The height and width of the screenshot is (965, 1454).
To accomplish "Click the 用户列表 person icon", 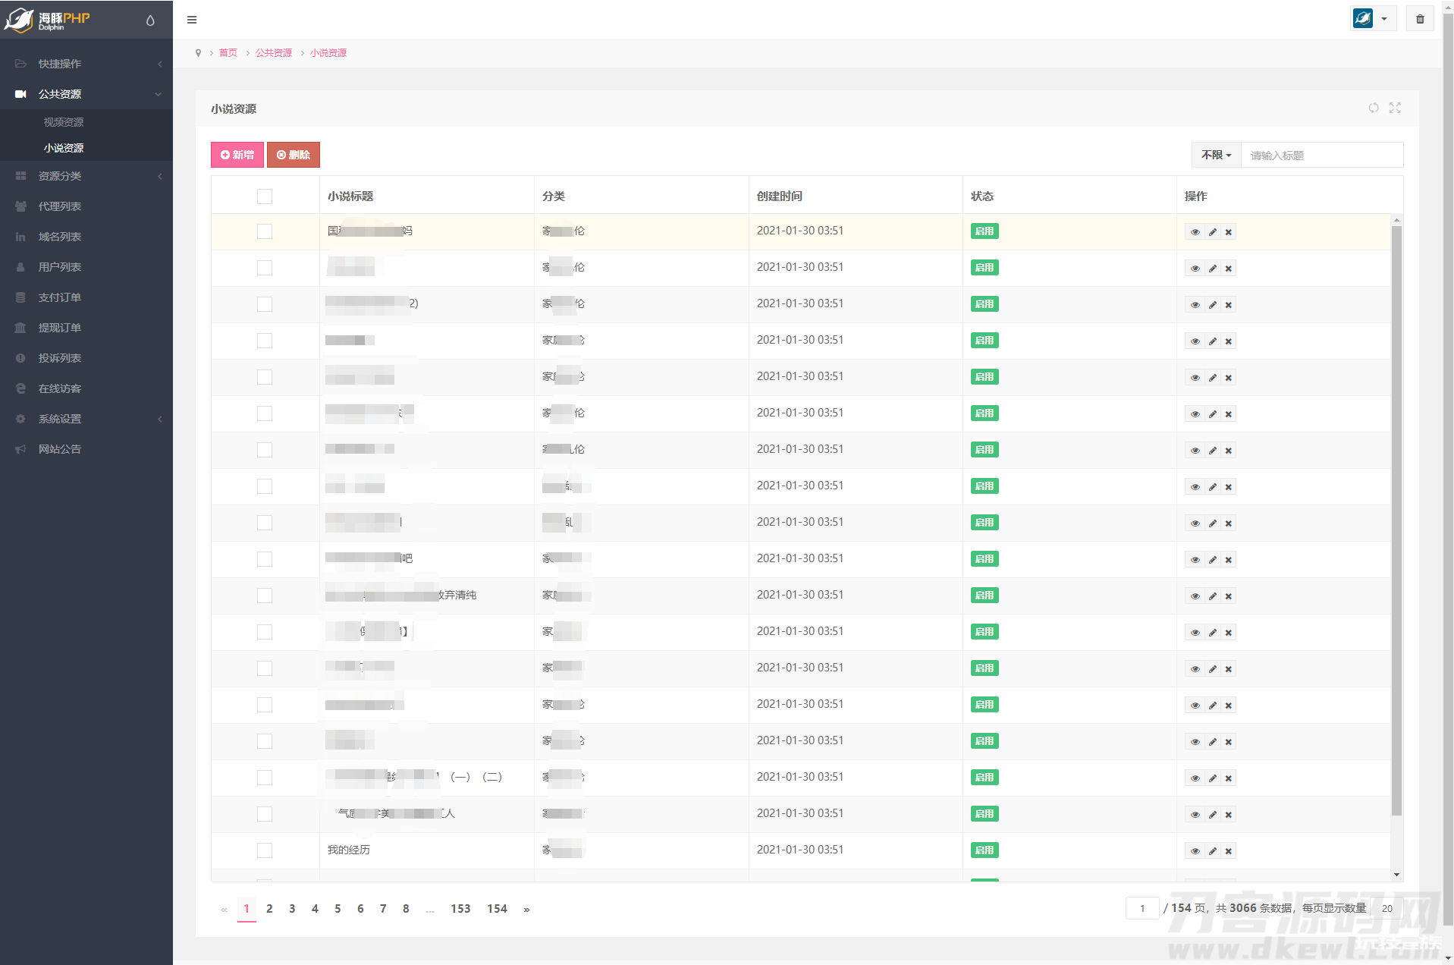I will [20, 267].
